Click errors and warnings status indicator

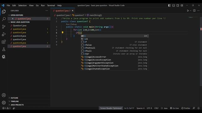pyautogui.click(x=6, y=108)
